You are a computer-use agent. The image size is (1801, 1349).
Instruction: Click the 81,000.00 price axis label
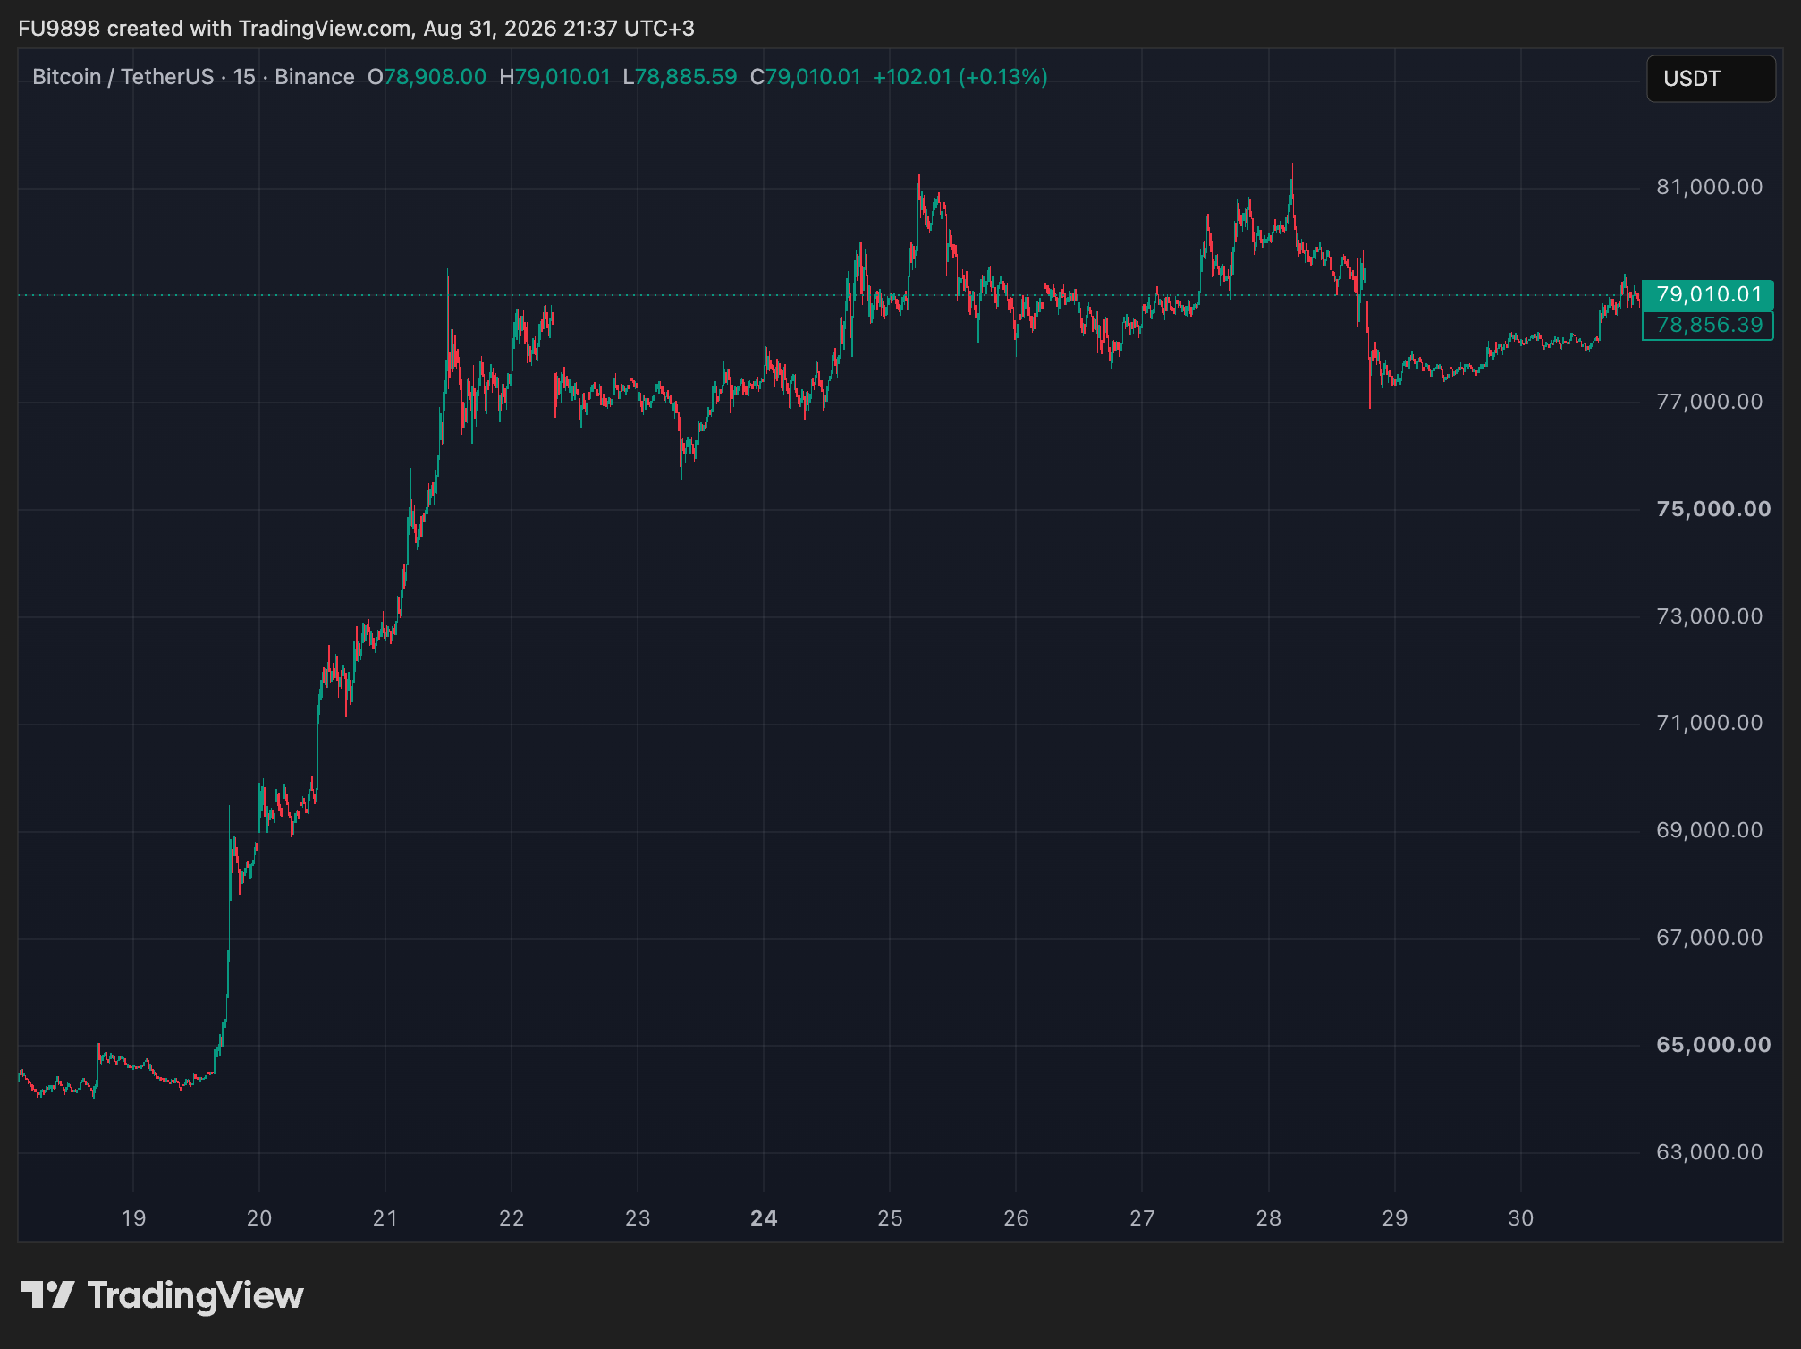(x=1710, y=187)
